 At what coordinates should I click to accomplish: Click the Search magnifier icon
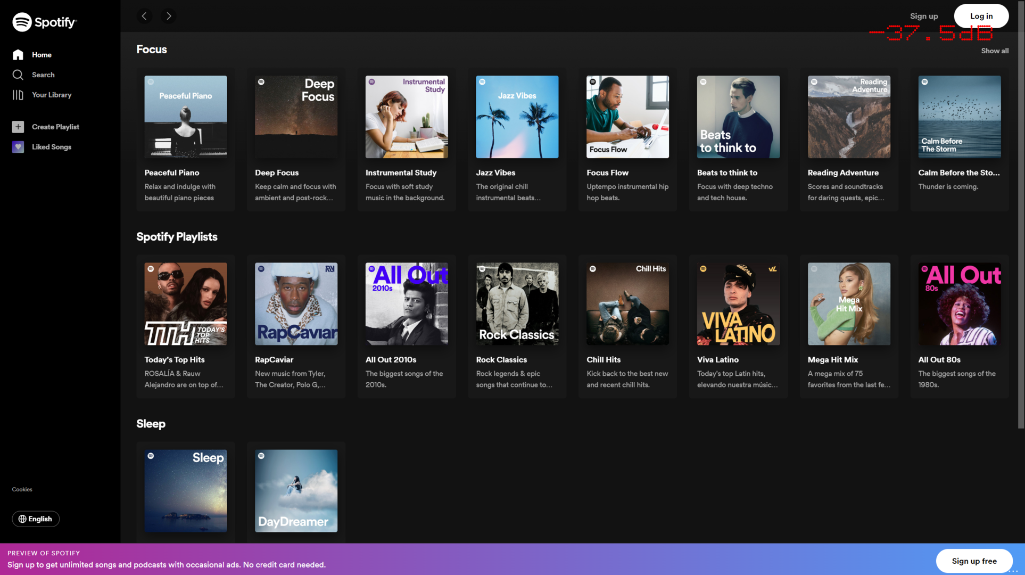[18, 75]
